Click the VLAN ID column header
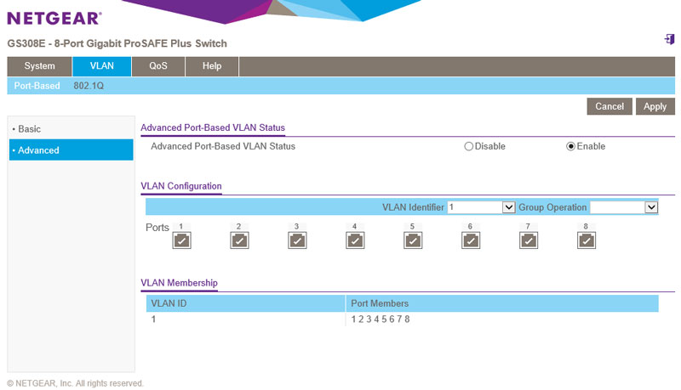This screenshot has height=390, width=681. tap(245, 303)
